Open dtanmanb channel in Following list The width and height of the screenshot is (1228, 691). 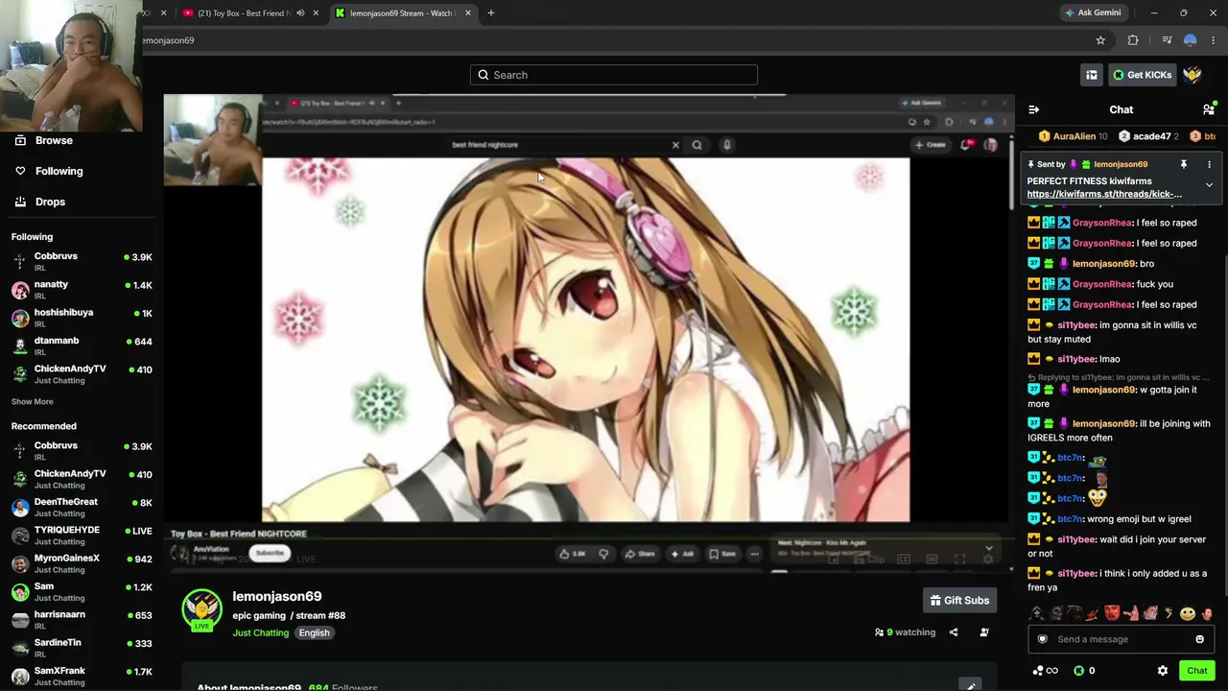click(82, 345)
